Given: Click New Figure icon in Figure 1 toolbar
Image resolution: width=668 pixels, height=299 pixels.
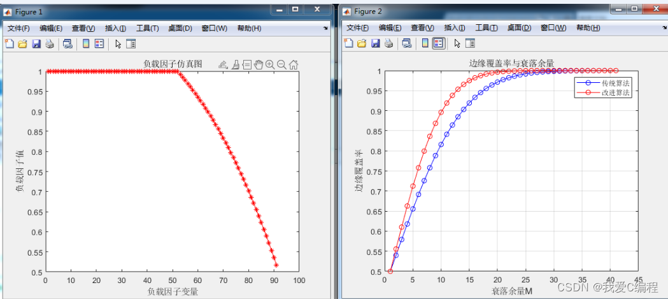Looking at the screenshot, I should click(x=9, y=43).
